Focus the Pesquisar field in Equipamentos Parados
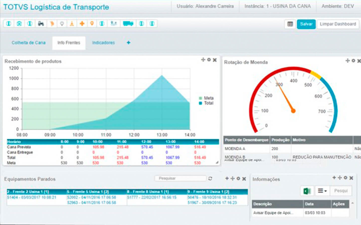 pyautogui.click(x=180, y=178)
